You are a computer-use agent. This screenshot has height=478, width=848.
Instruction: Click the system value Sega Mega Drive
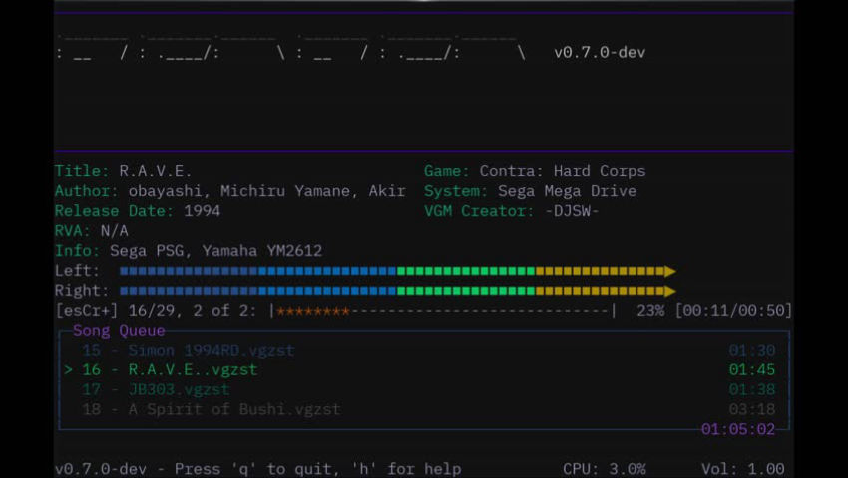567,191
